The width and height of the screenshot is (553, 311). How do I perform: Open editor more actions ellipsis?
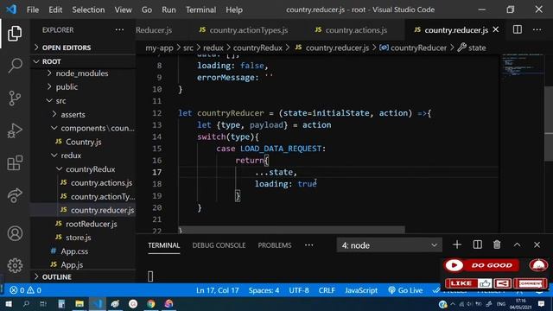pos(537,29)
